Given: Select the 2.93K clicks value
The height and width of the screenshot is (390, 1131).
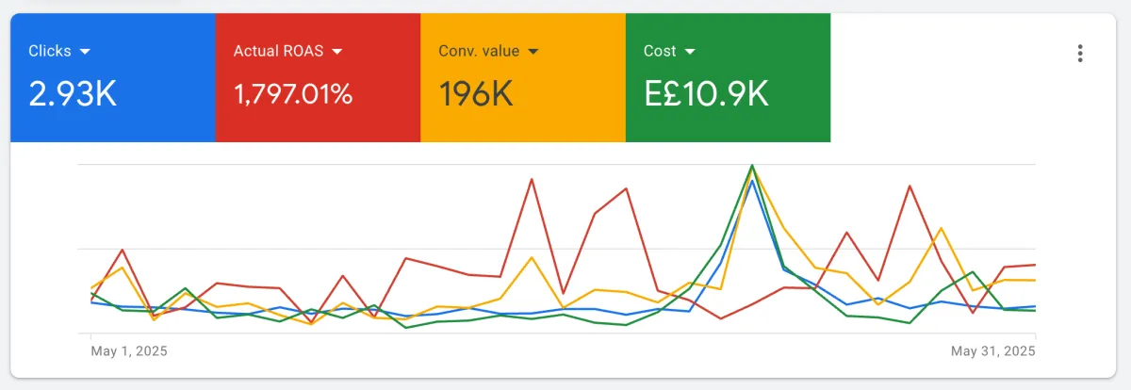Looking at the screenshot, I should (73, 93).
